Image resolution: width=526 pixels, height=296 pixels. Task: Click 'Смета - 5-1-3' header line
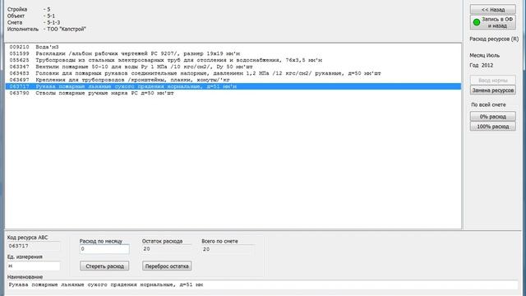34,22
